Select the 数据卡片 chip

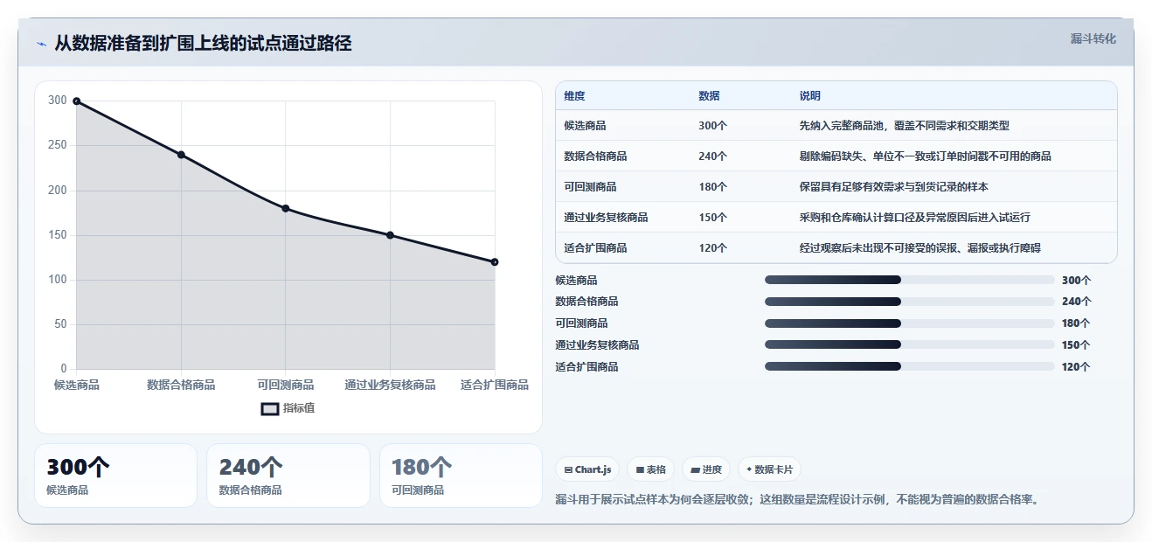(769, 469)
